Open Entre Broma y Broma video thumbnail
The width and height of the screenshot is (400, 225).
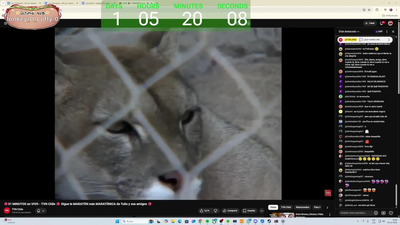[x=281, y=215]
